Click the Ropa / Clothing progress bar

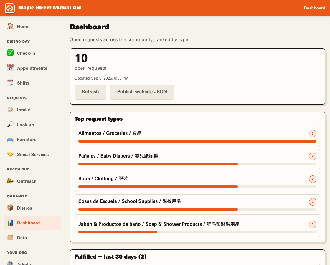click(x=197, y=187)
